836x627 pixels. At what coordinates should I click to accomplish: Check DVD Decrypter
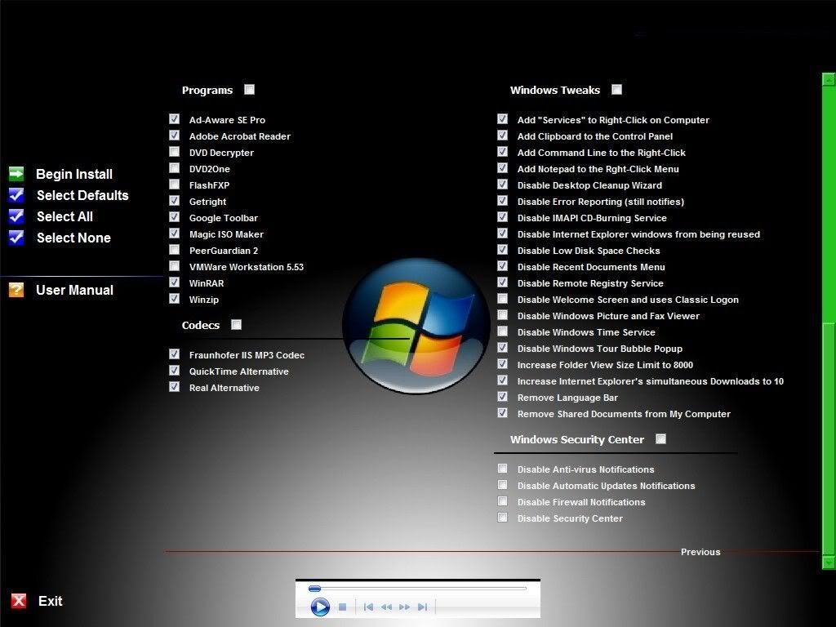[175, 151]
